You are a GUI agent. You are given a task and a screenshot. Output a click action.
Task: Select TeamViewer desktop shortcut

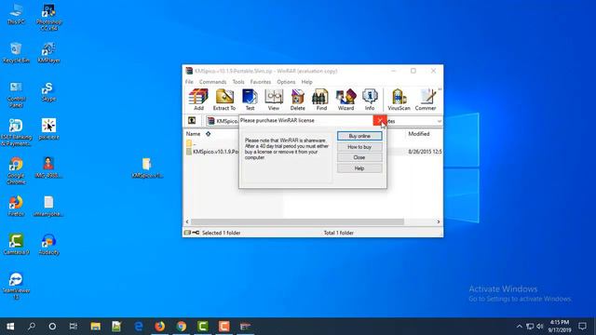(16, 286)
